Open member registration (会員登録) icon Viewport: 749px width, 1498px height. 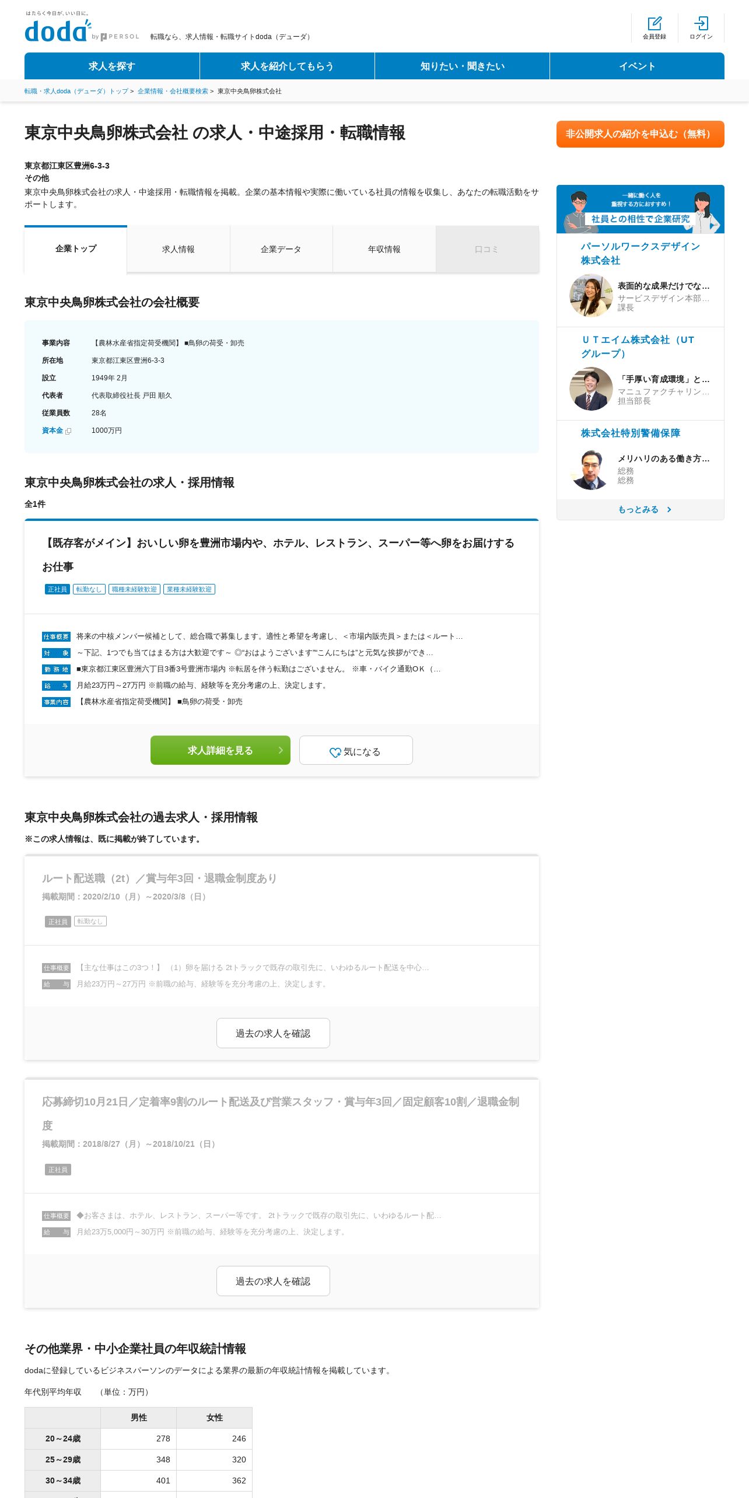pos(654,27)
